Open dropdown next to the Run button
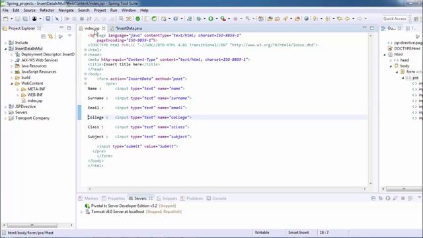This screenshot has width=423, height=238. (x=216, y=19)
